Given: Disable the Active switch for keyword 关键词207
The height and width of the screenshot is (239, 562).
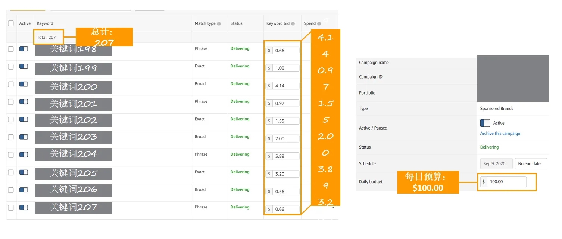Looking at the screenshot, I should click(x=24, y=207).
